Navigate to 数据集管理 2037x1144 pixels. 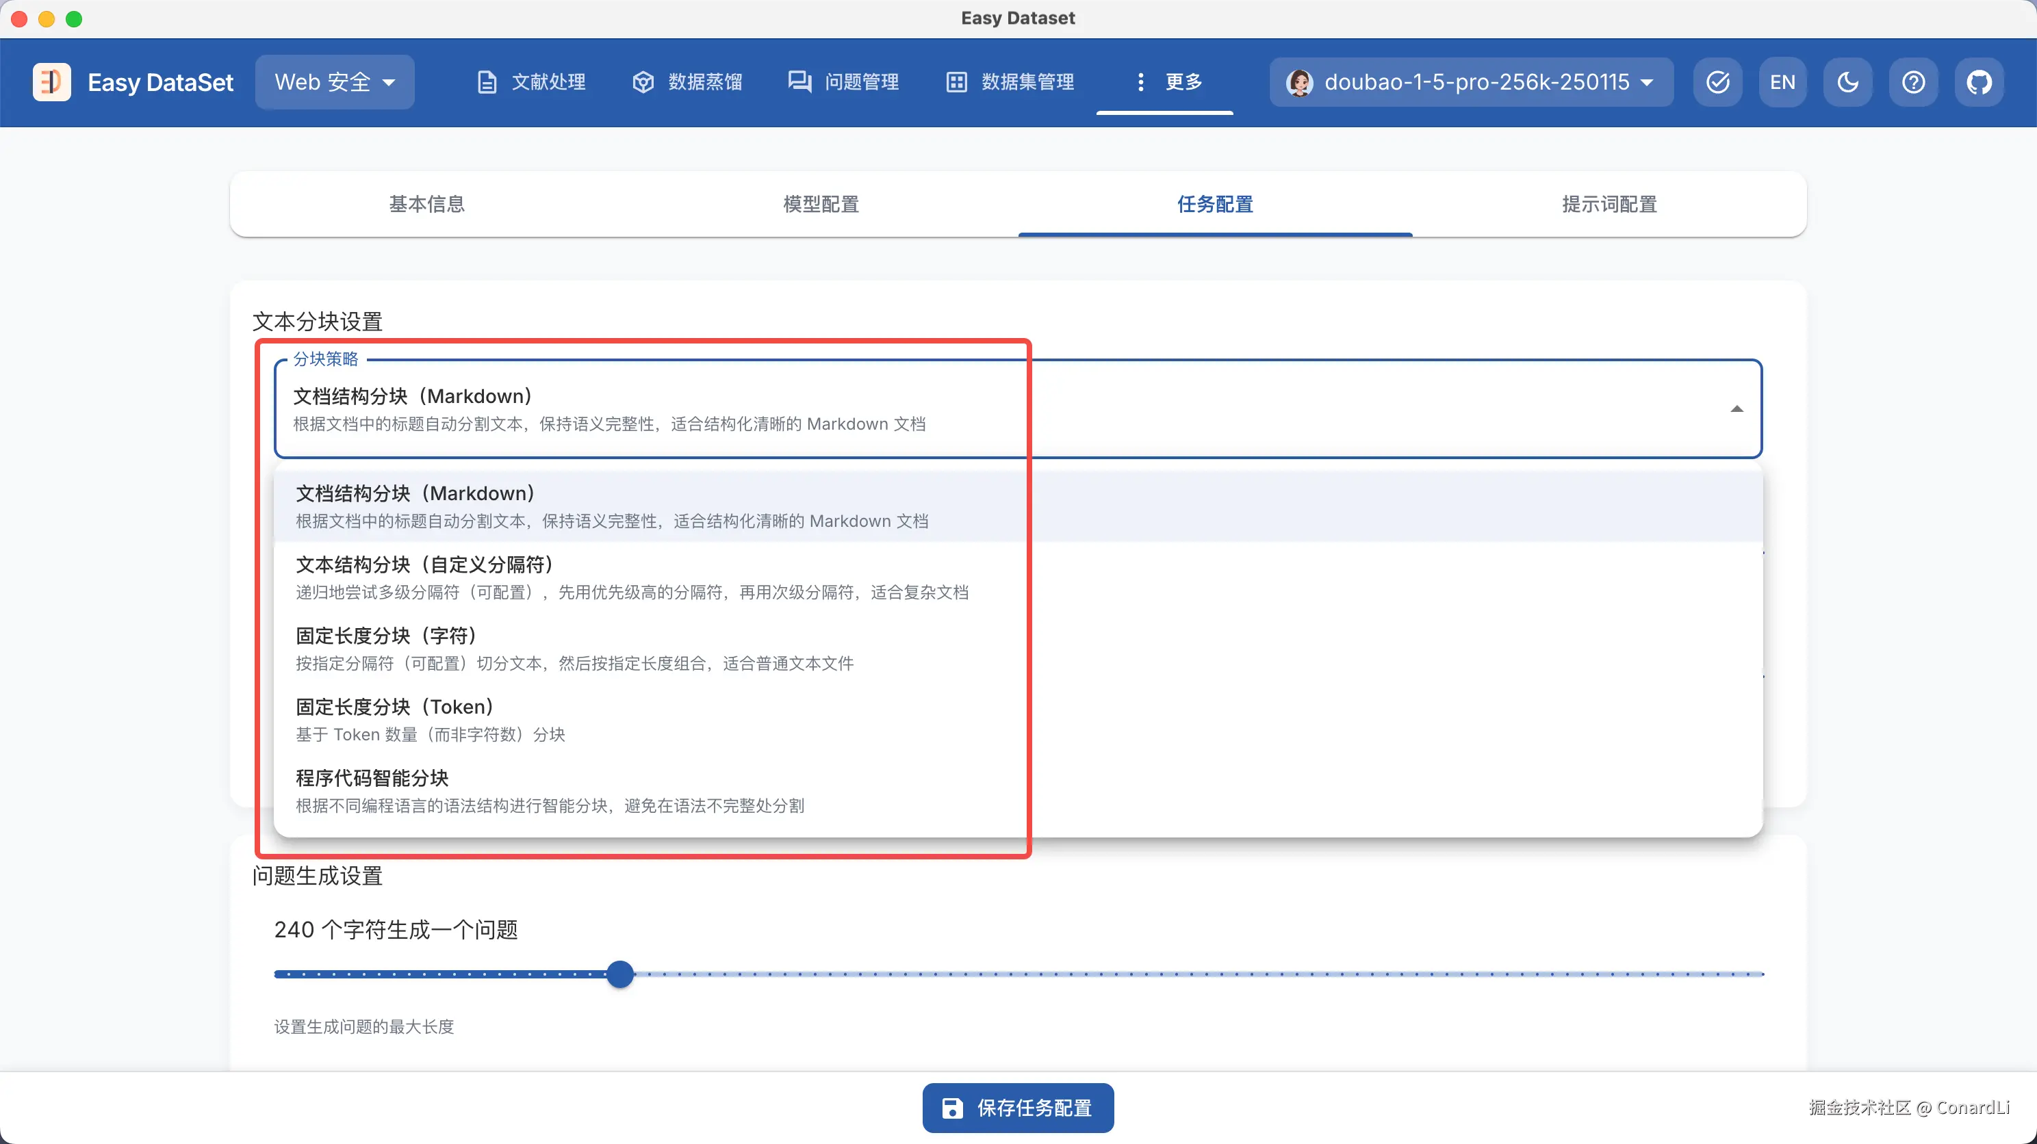click(1010, 82)
